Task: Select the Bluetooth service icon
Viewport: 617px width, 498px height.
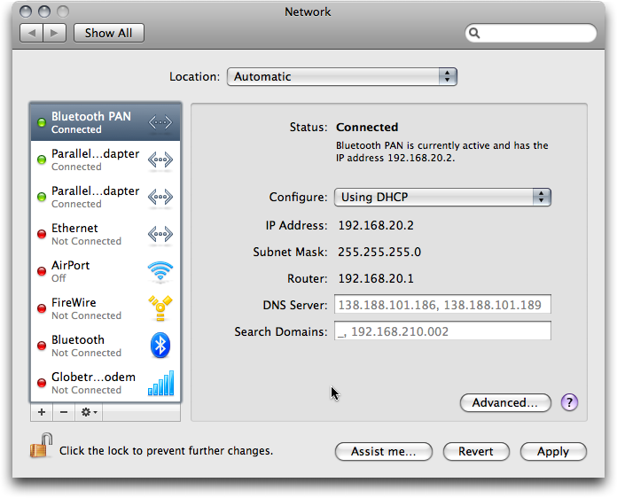Action: click(x=160, y=346)
